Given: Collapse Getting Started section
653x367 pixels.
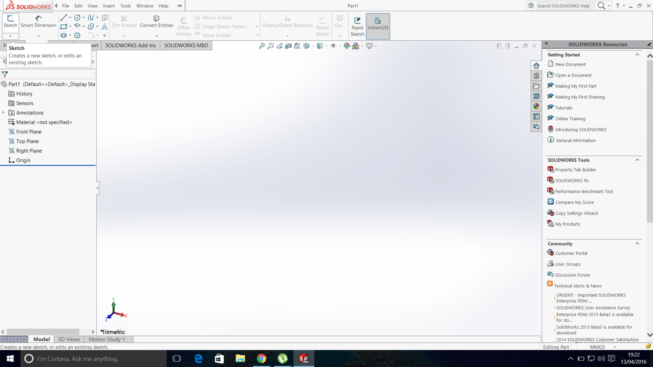Looking at the screenshot, I should (637, 55).
